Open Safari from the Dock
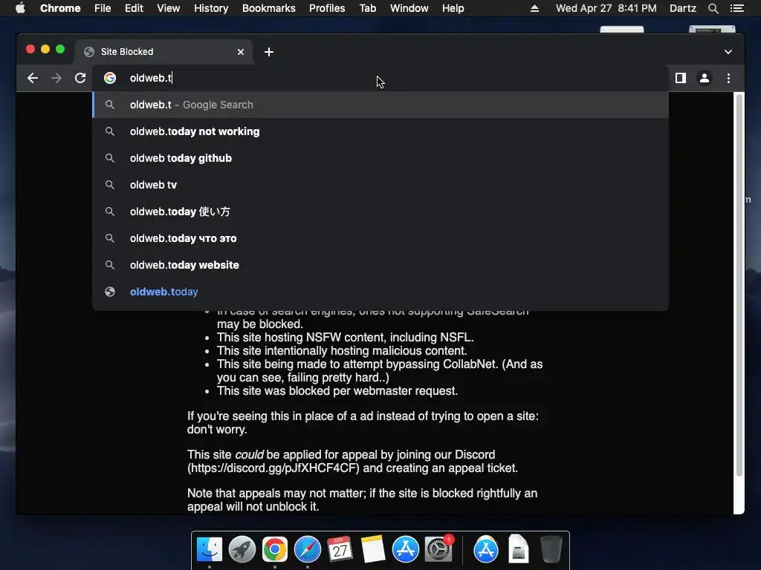The height and width of the screenshot is (570, 761). pyautogui.click(x=307, y=549)
